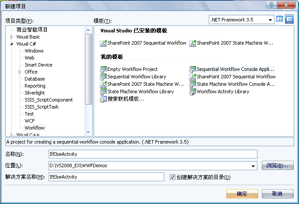Select the Workflow Activity Library template icon

(193, 91)
